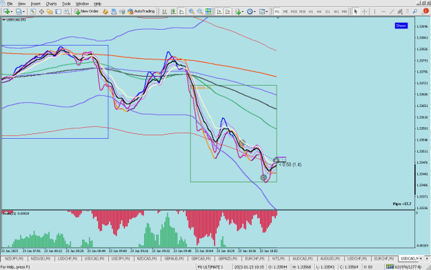
Task: Click the blue Show button
Action: coord(401,26)
